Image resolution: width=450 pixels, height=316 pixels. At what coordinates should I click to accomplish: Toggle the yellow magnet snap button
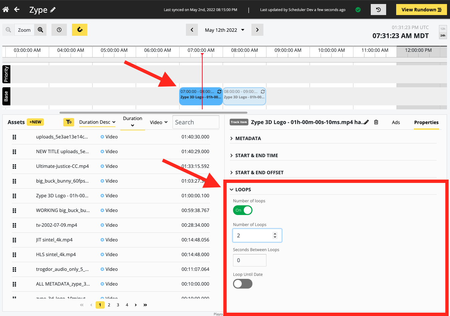point(80,30)
